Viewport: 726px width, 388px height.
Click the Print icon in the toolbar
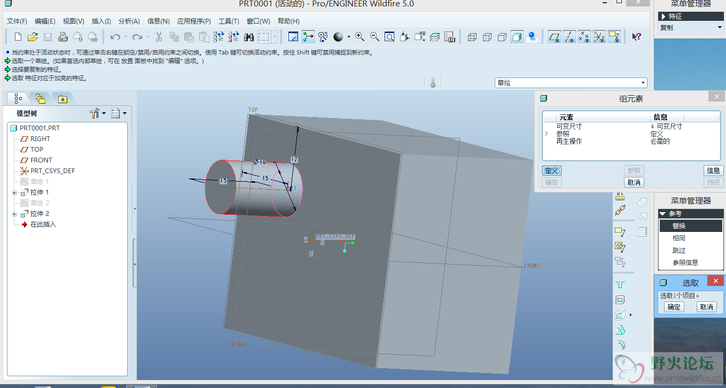63,37
